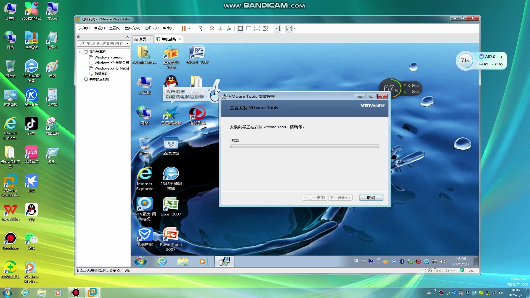Open the 虚拟机(M) menu

pos(132,28)
